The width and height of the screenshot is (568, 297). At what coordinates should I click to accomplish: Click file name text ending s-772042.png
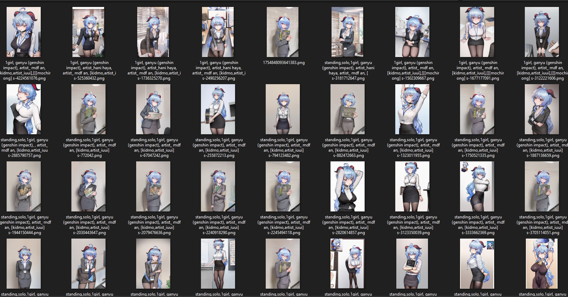point(90,148)
